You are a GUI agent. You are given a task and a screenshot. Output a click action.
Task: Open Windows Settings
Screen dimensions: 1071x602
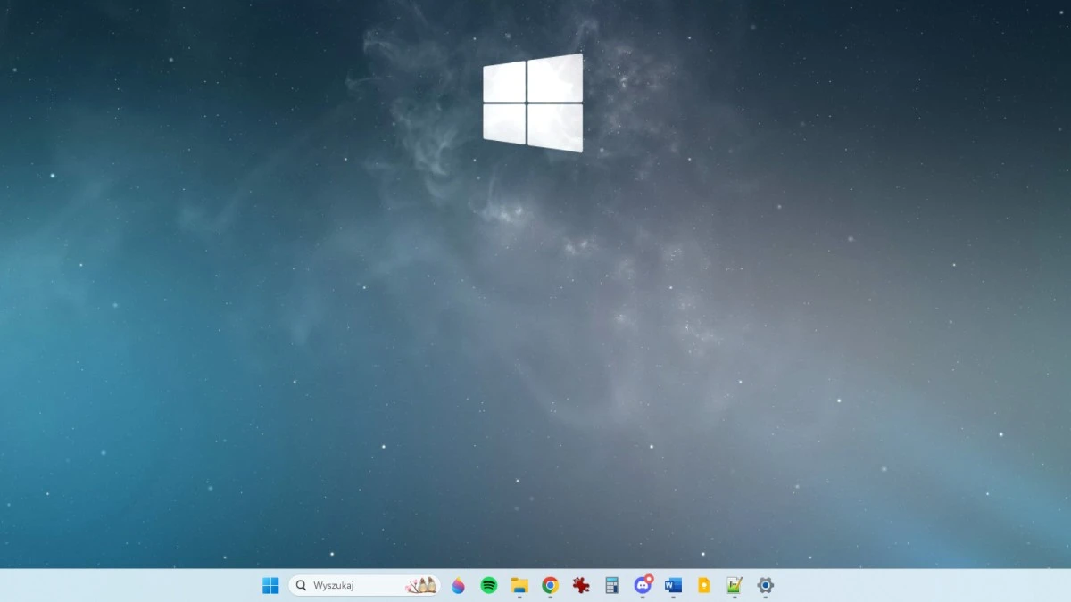(x=765, y=586)
